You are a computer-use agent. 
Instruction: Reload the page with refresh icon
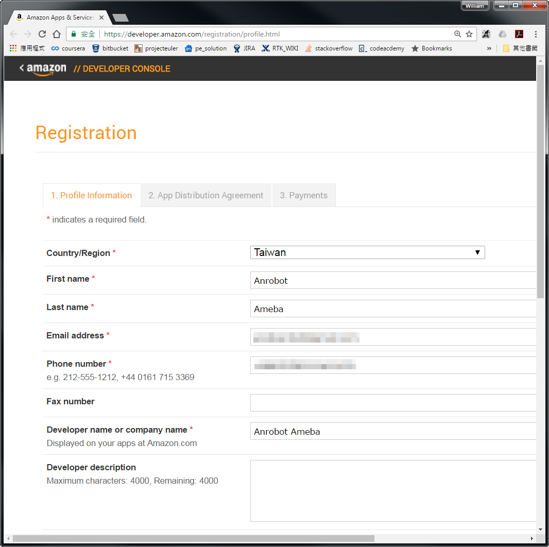tap(42, 34)
